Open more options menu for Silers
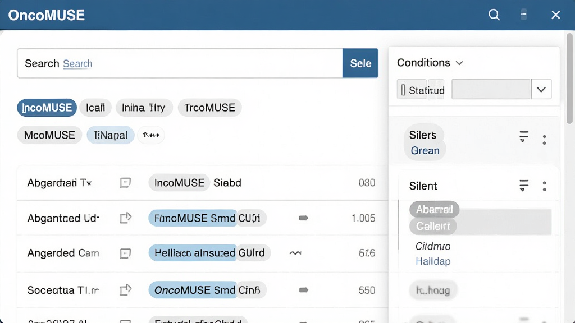The image size is (575, 323). [545, 140]
